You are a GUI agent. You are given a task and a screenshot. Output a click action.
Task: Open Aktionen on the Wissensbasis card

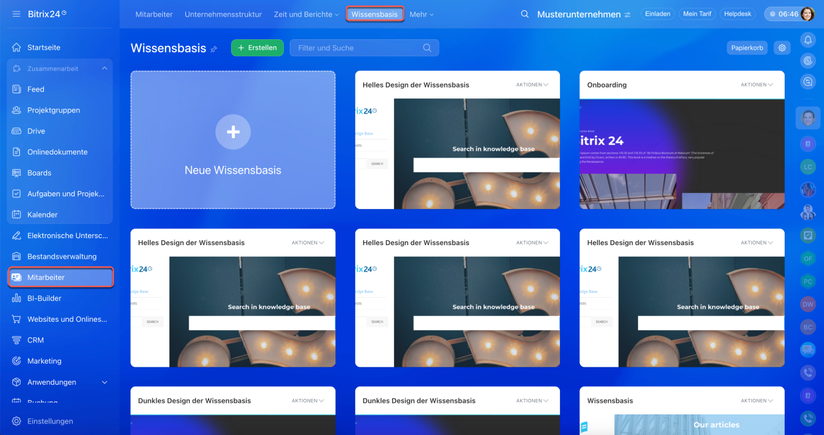pyautogui.click(x=757, y=400)
